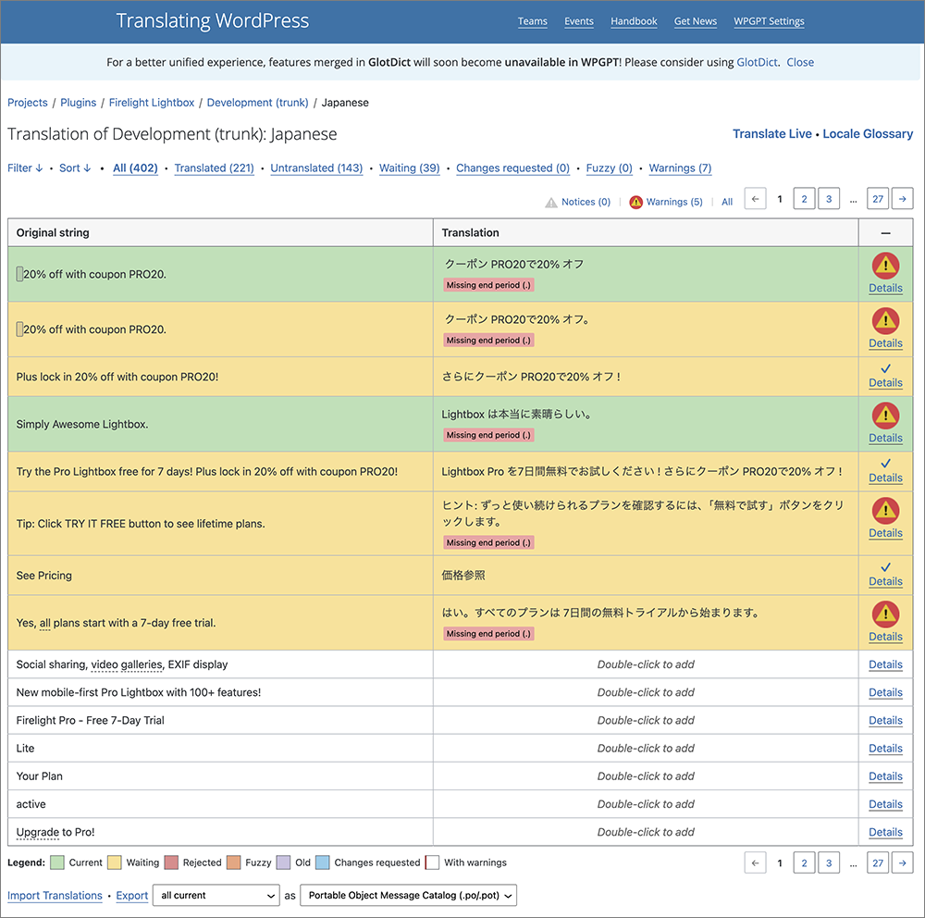This screenshot has height=918, width=925.
Task: Open Events in top navigation
Action: [x=579, y=21]
